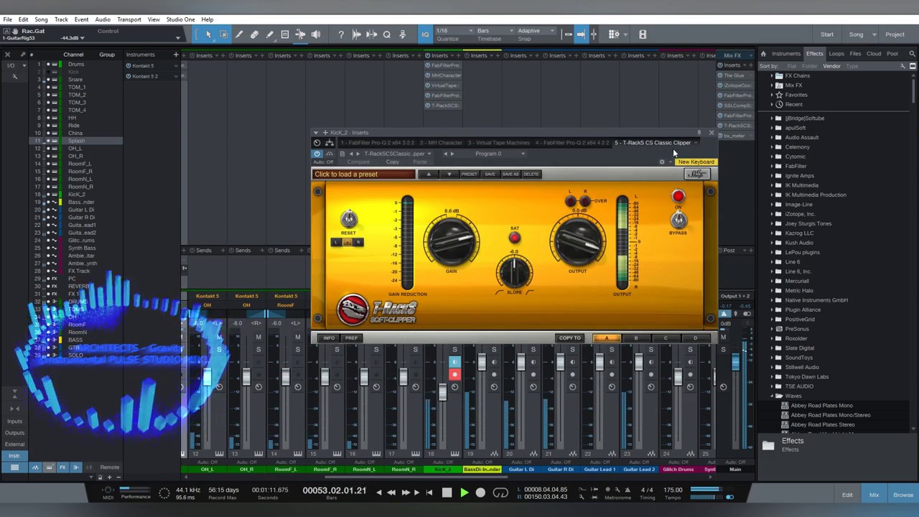Open the plugin routing icon in header
919x517 pixels.
(x=330, y=143)
